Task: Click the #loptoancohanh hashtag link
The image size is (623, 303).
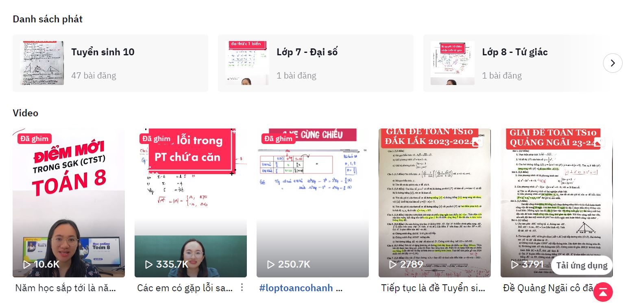Action: (296, 288)
